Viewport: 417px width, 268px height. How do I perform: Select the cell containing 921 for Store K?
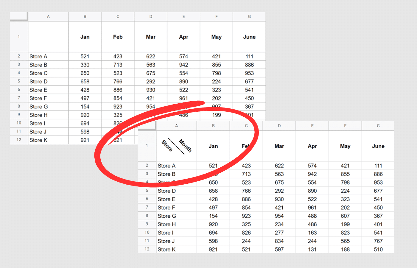pyautogui.click(x=213, y=249)
